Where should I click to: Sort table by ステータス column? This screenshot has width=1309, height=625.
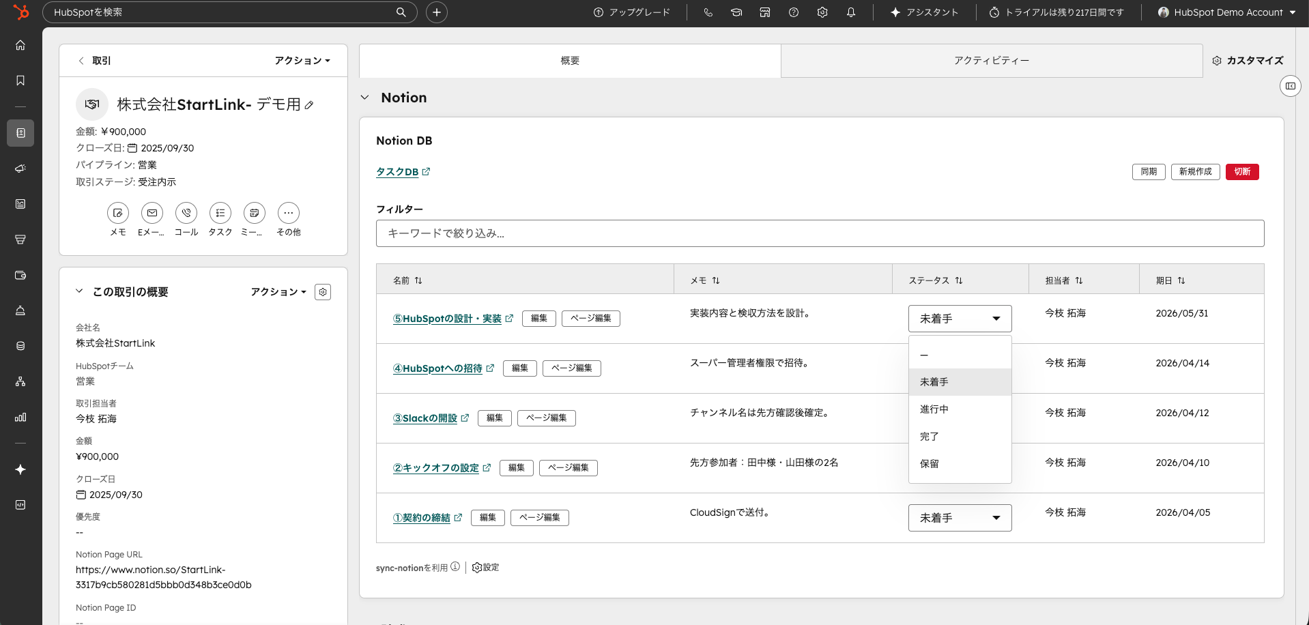click(x=936, y=280)
